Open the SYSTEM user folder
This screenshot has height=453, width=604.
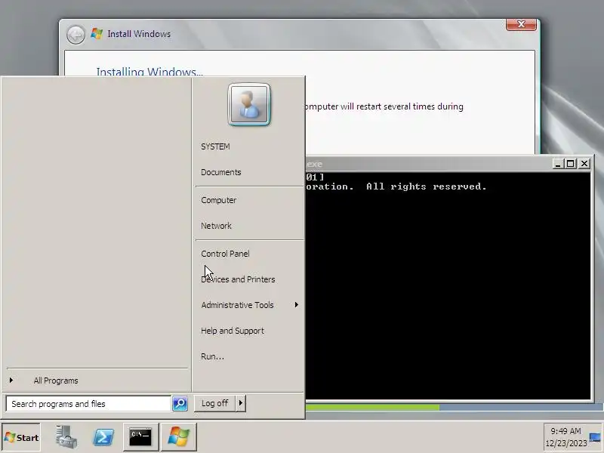point(215,146)
